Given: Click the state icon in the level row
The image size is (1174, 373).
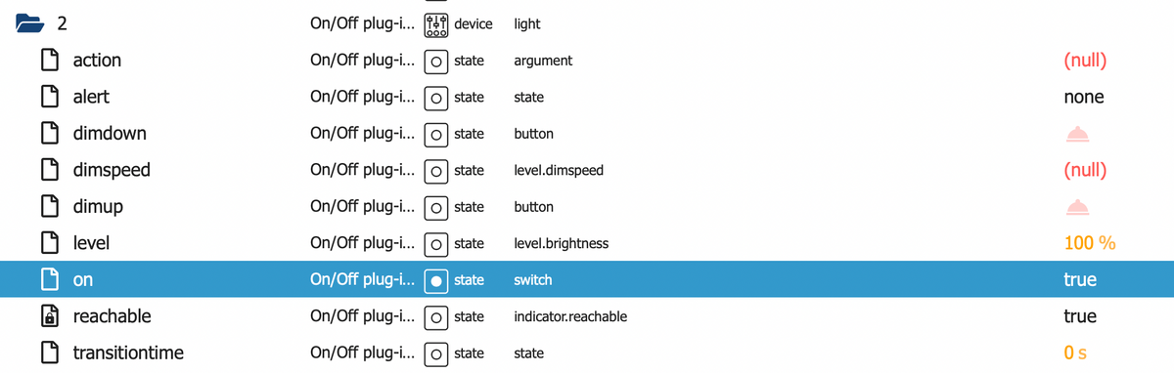Looking at the screenshot, I should coord(437,243).
